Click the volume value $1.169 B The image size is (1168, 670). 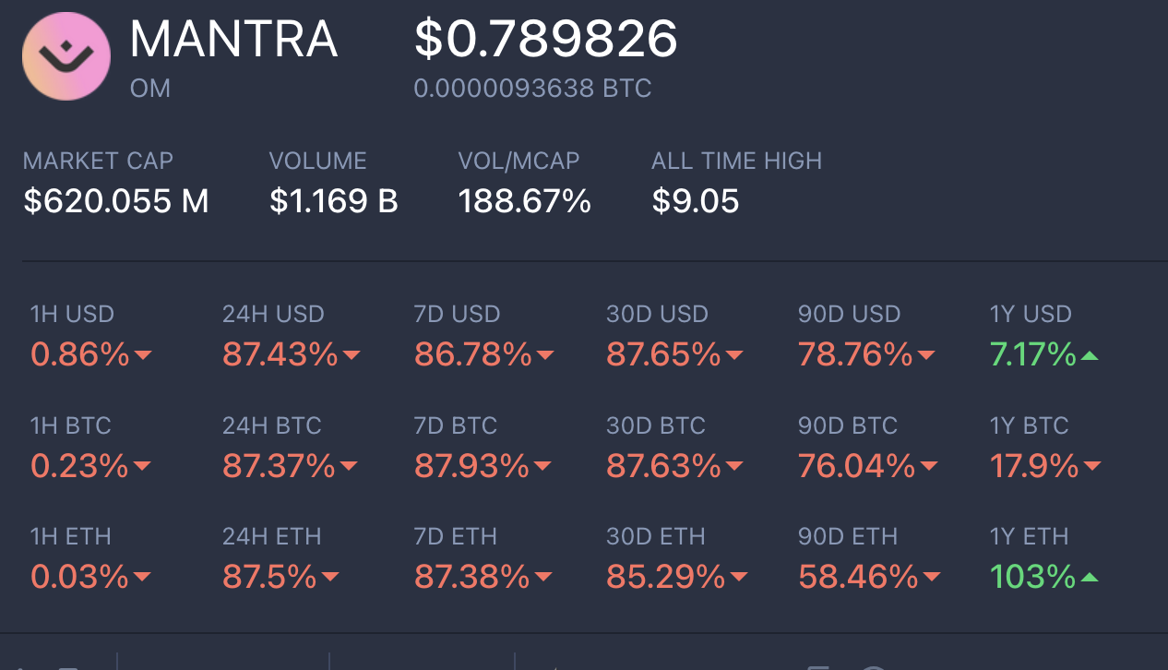(x=334, y=200)
